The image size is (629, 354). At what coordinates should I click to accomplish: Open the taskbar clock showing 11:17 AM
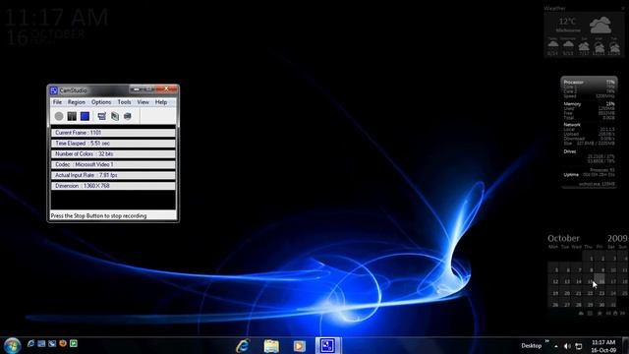coord(603,346)
